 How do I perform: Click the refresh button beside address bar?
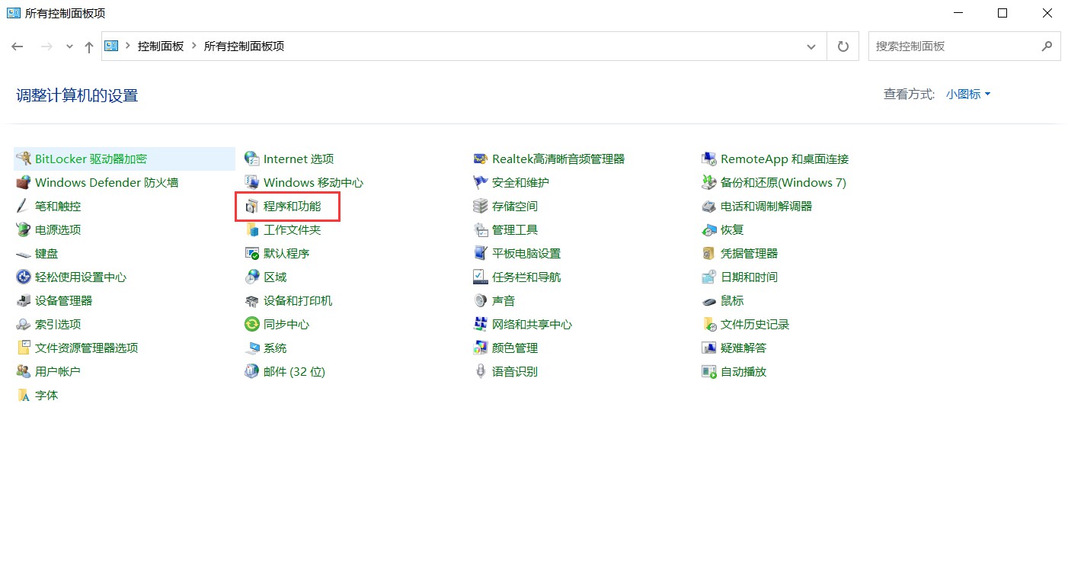coord(843,46)
